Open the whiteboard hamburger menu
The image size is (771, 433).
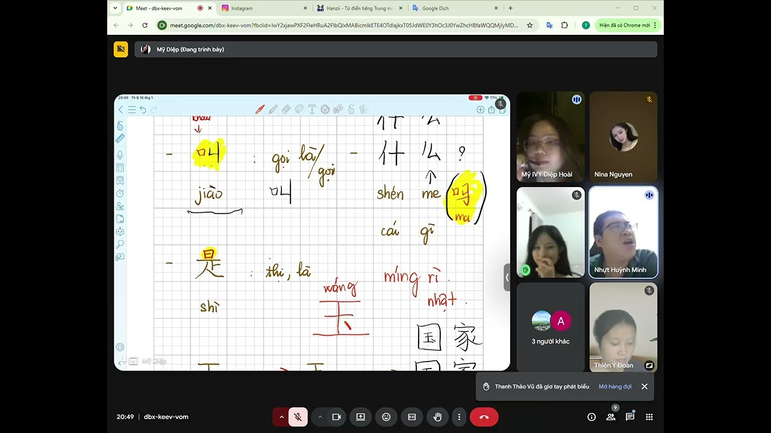(131, 109)
